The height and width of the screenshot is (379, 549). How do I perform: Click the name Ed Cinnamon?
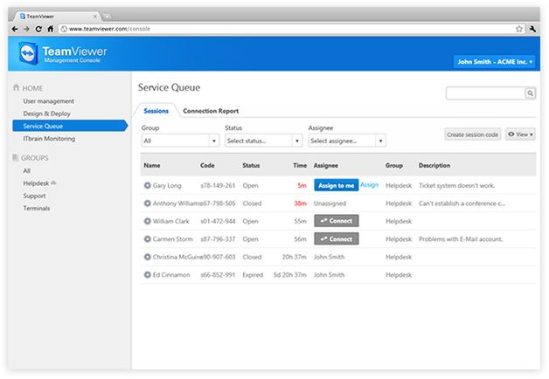click(x=171, y=275)
